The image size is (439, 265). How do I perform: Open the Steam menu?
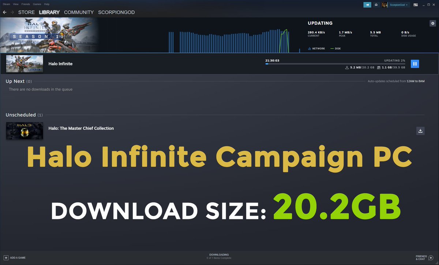point(7,4)
